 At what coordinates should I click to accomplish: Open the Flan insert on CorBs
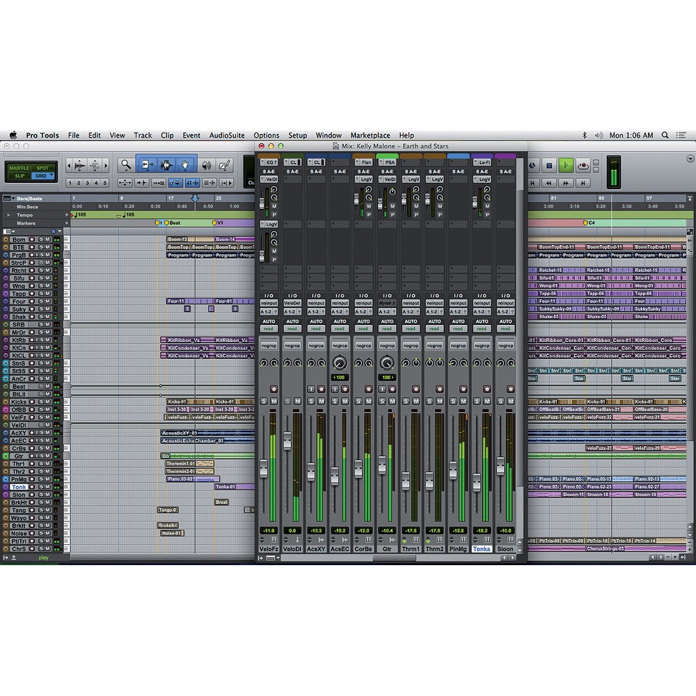click(x=363, y=162)
